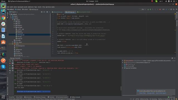The image size is (178, 100).
Task: Open PyCharm from the Ubuntu dock
Action: coord(3,6)
